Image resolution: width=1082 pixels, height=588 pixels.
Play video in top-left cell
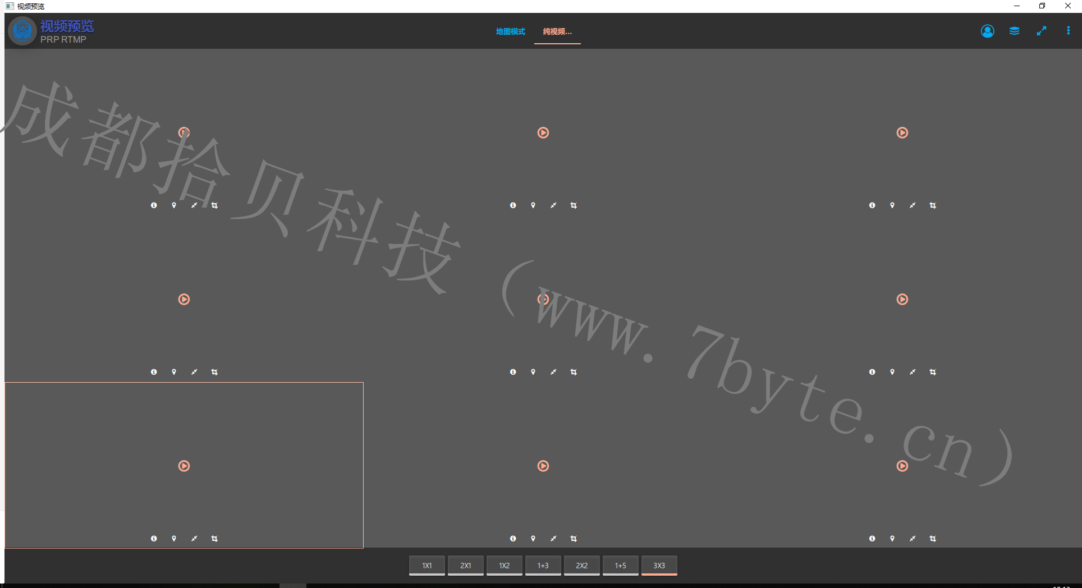click(x=184, y=132)
